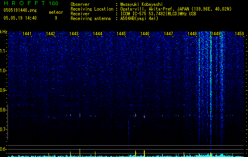The image size is (248, 157).
Task: Click the 1448 time axis label
Action: coord(192,33)
